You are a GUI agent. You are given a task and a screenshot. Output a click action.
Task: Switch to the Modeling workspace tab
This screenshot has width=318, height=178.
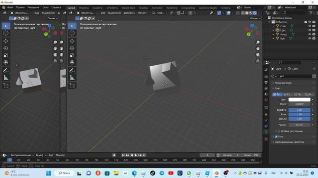[84, 8]
